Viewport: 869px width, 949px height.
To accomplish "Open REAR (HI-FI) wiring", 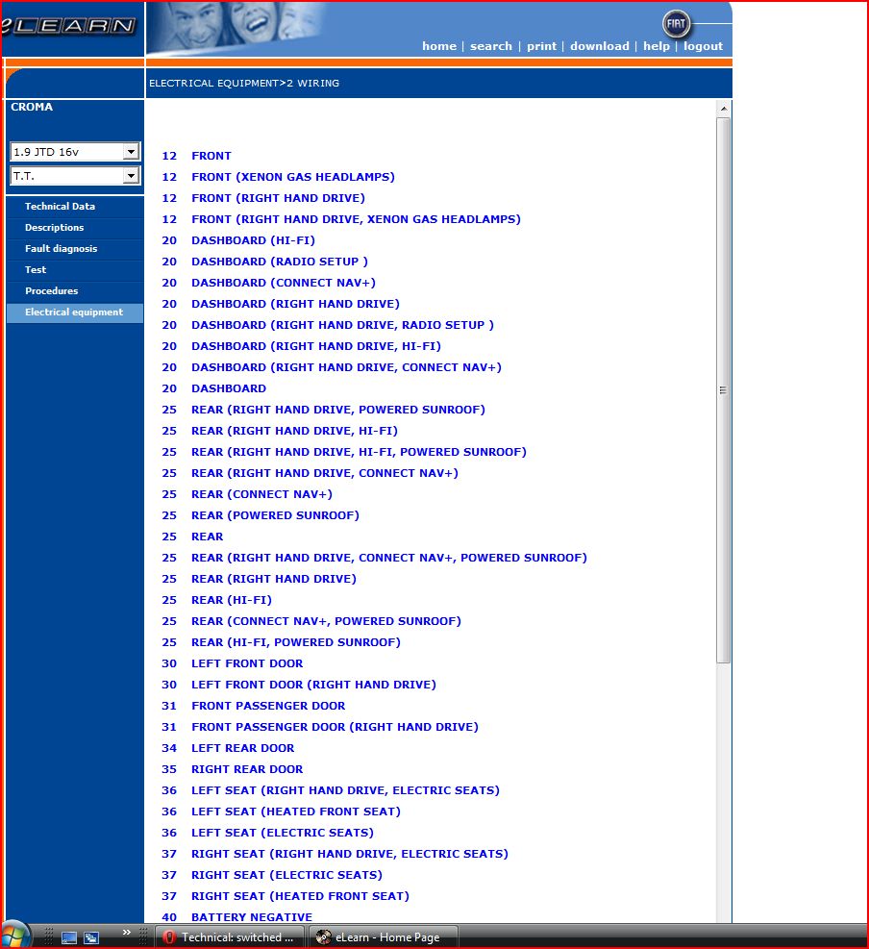I will pos(232,600).
